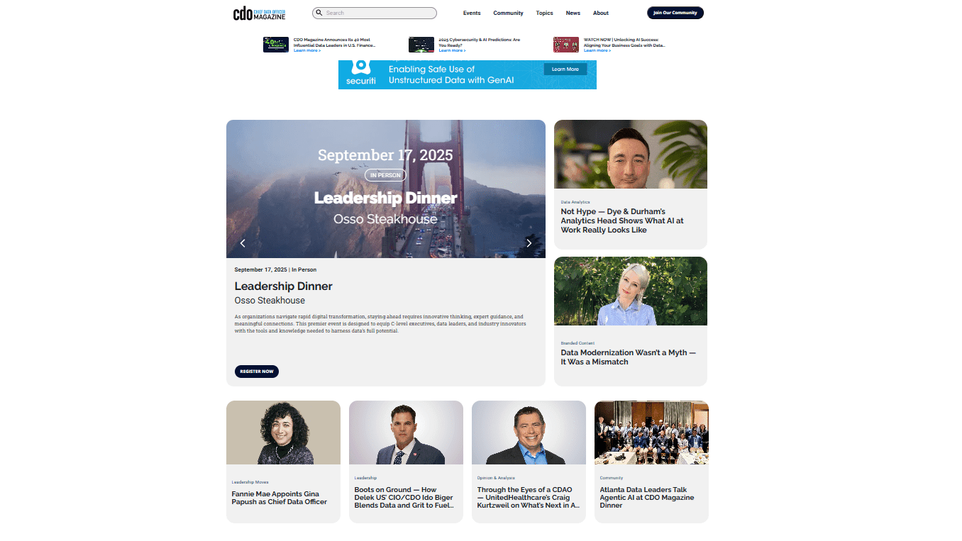Open the Community menu
Screen dimensions: 962x541
tap(508, 13)
